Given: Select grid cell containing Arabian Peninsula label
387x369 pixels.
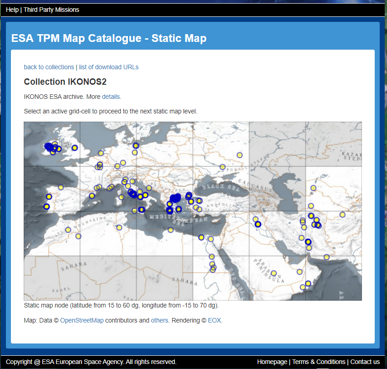Looking at the screenshot, I should click(x=277, y=278).
